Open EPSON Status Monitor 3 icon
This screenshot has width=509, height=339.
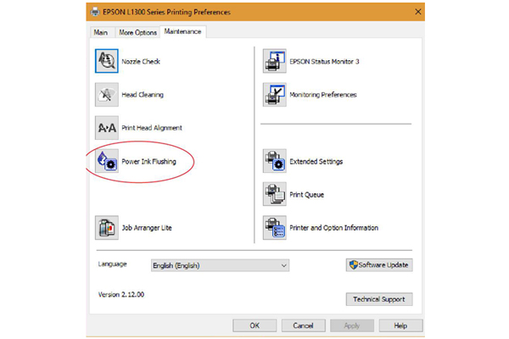click(275, 61)
